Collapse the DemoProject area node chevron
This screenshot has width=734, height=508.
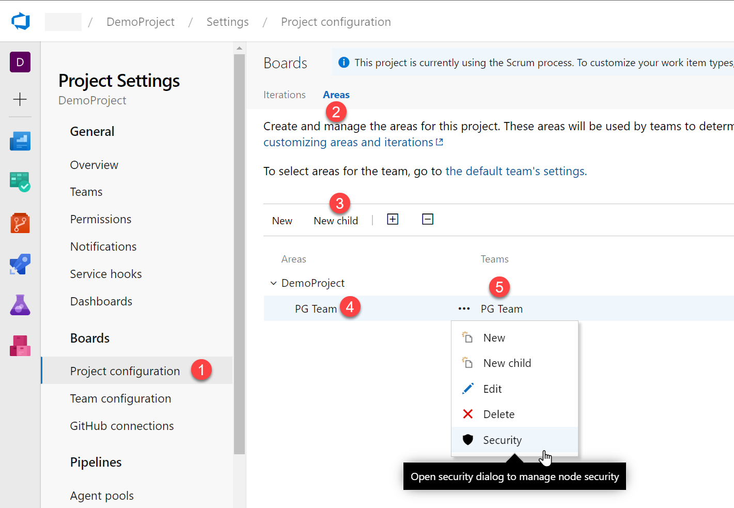[273, 283]
